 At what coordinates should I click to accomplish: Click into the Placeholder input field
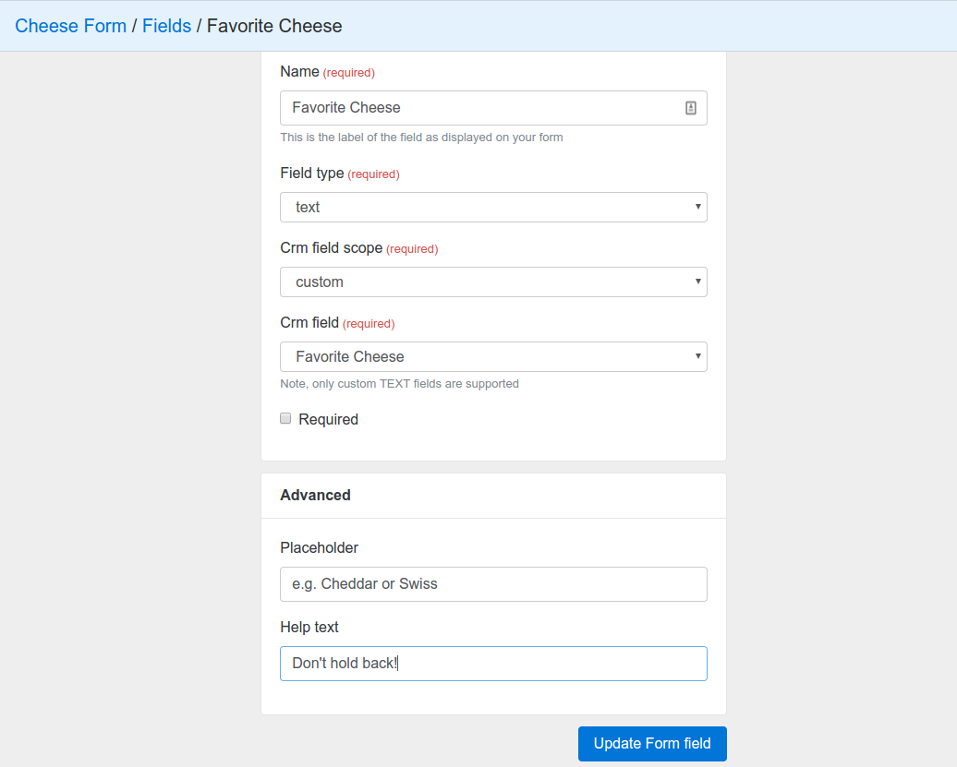(493, 584)
